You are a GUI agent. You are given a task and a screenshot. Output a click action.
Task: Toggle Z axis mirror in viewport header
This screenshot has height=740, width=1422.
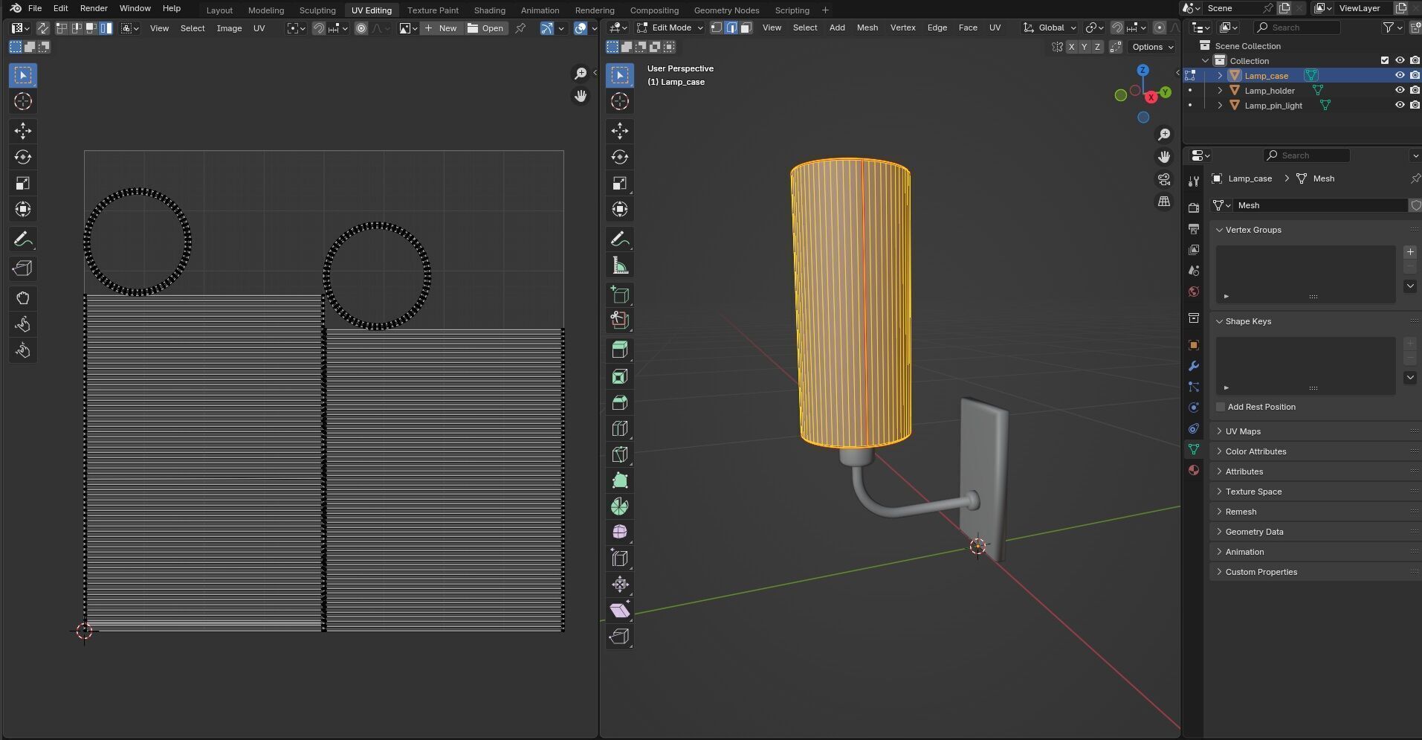1096,47
